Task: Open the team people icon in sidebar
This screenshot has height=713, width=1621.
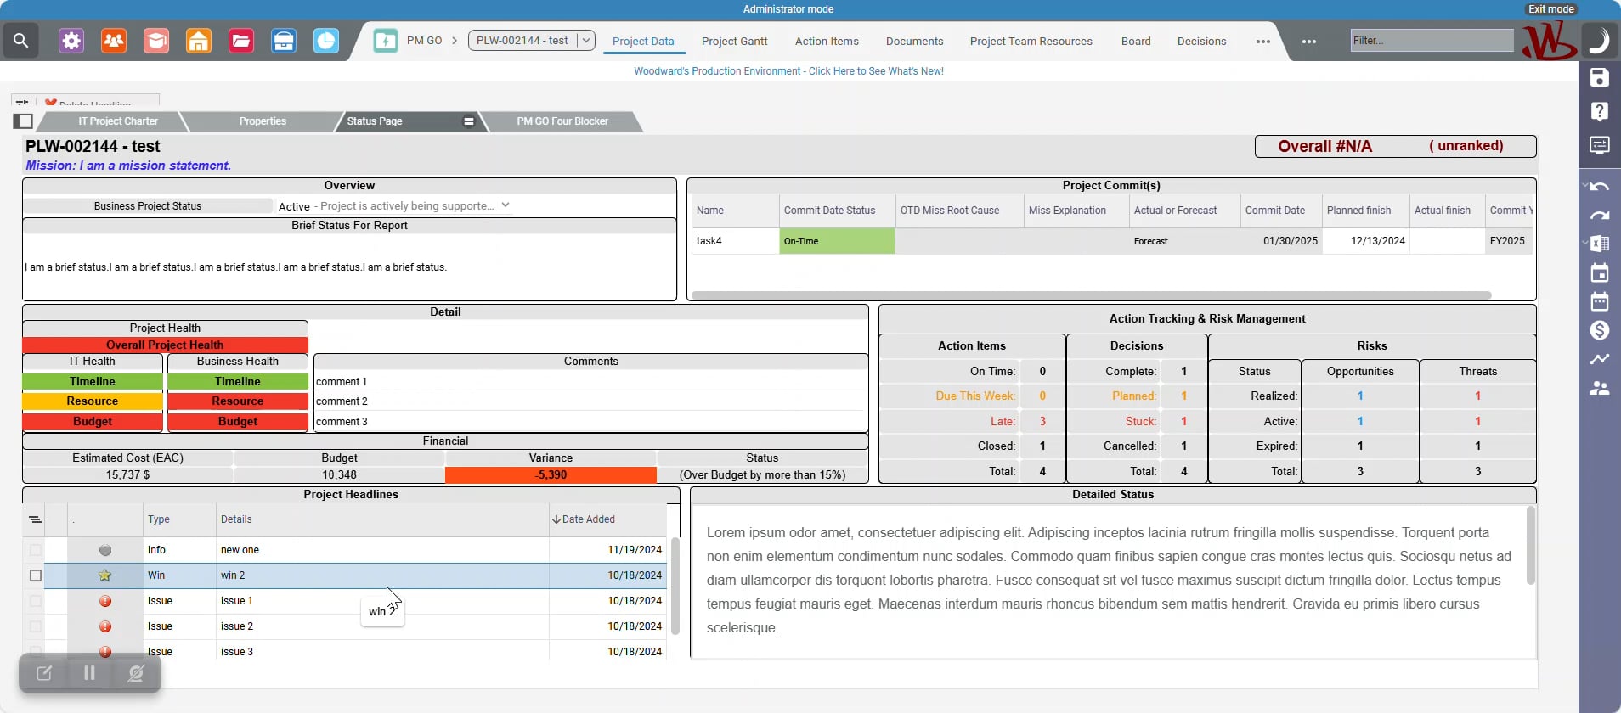Action: coord(1600,388)
